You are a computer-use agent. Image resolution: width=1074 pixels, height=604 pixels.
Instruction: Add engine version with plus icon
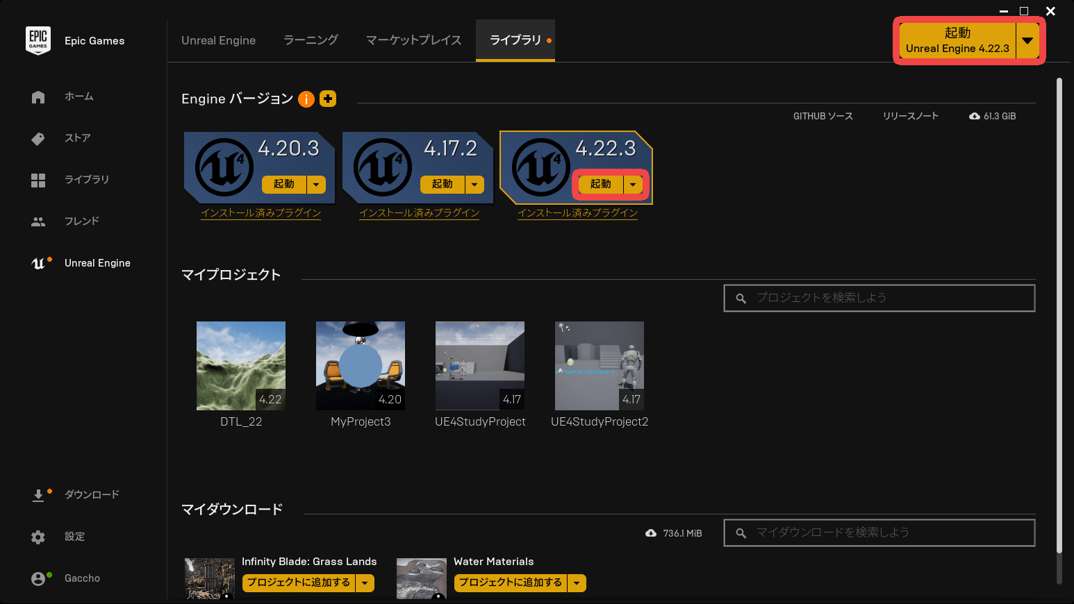point(328,99)
